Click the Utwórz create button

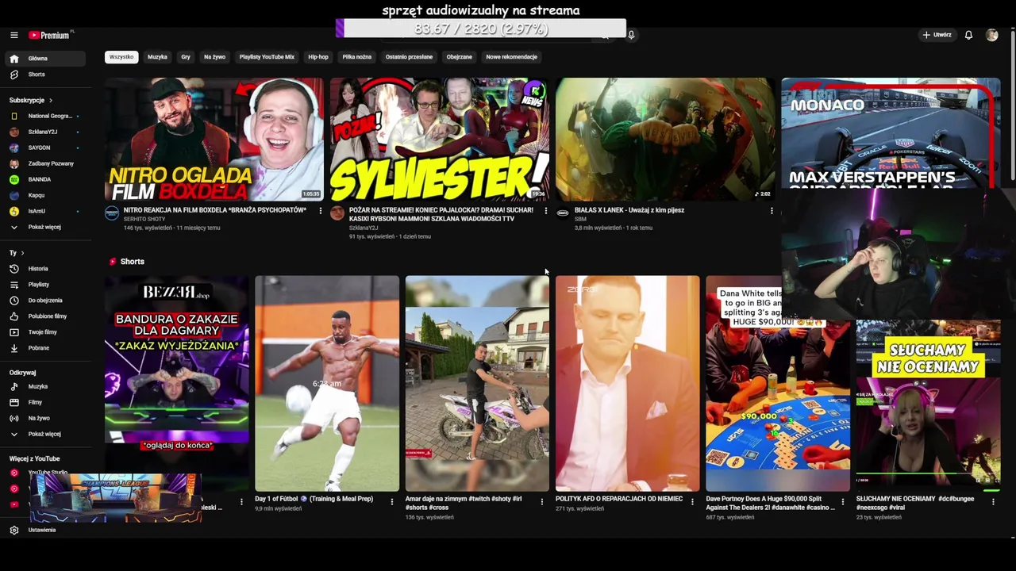[x=937, y=35]
